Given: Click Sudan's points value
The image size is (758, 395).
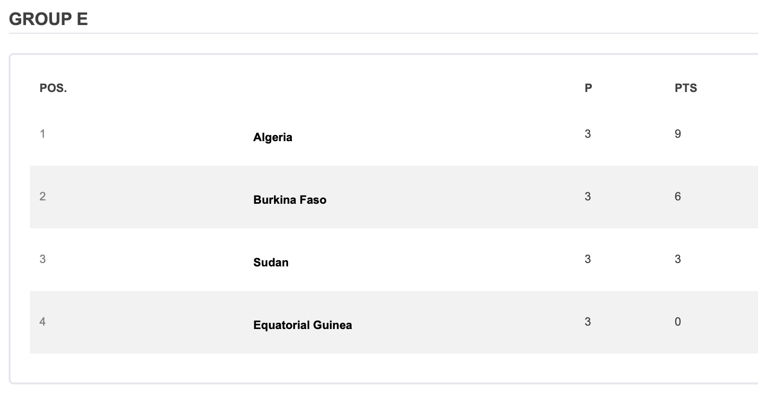Looking at the screenshot, I should coord(678,259).
